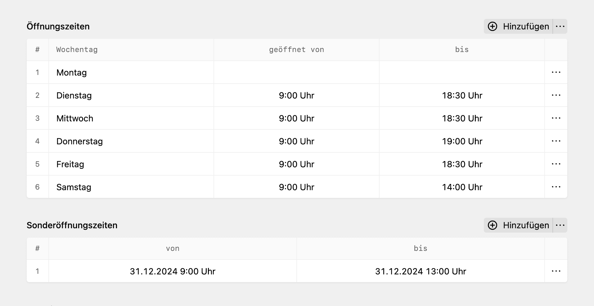Open row options for Dienstag

556,95
